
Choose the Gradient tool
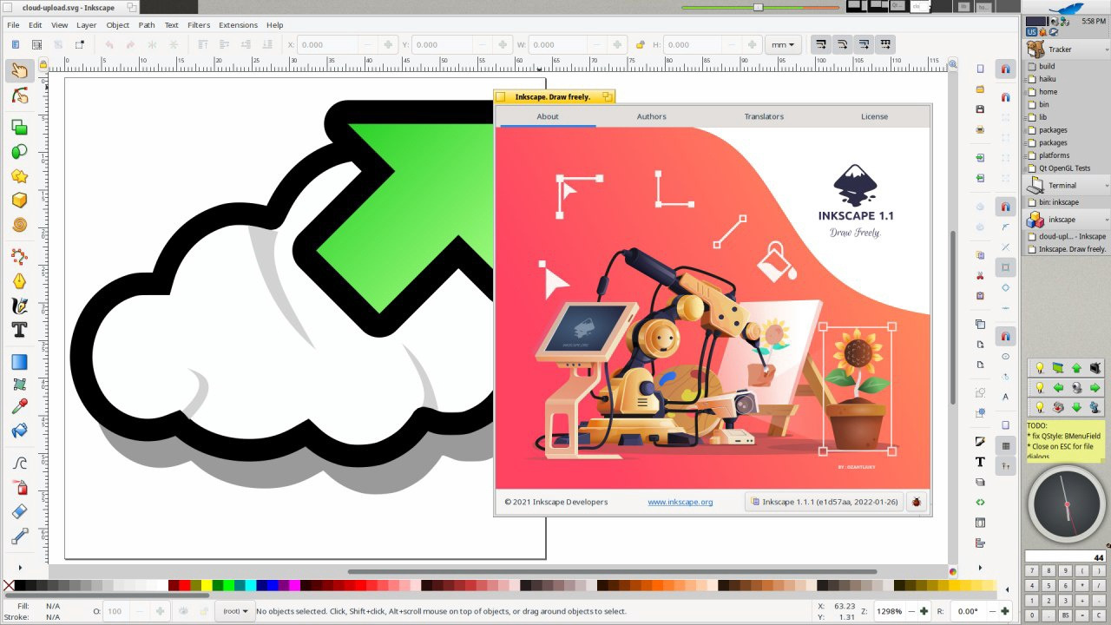tap(19, 362)
